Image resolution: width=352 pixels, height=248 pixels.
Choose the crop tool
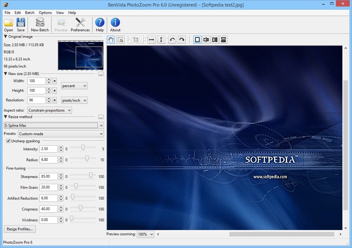[x=136, y=40]
